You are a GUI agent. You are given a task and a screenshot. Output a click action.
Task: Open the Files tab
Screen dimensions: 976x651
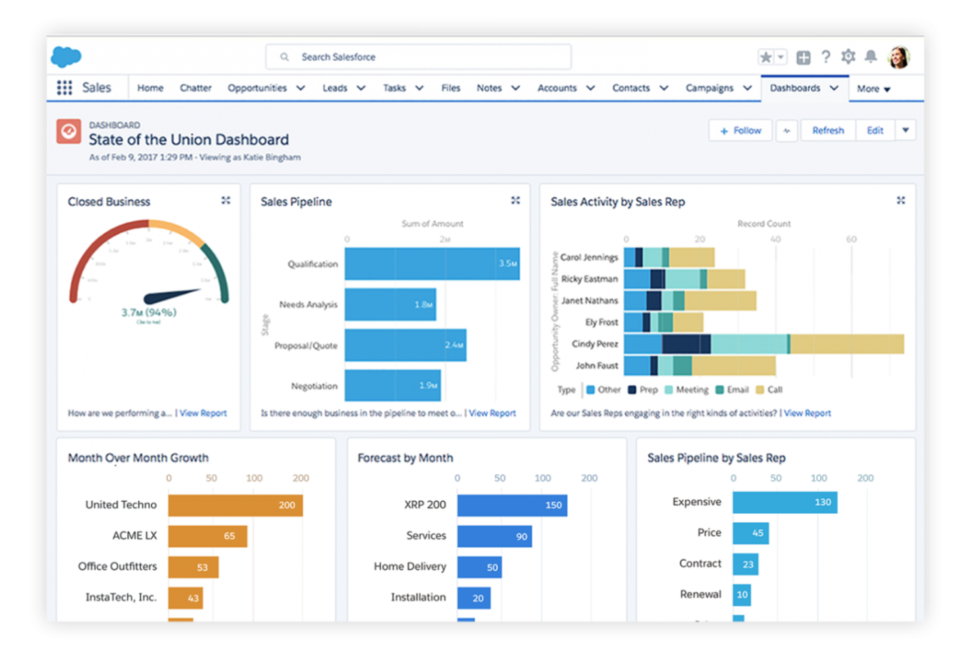451,88
